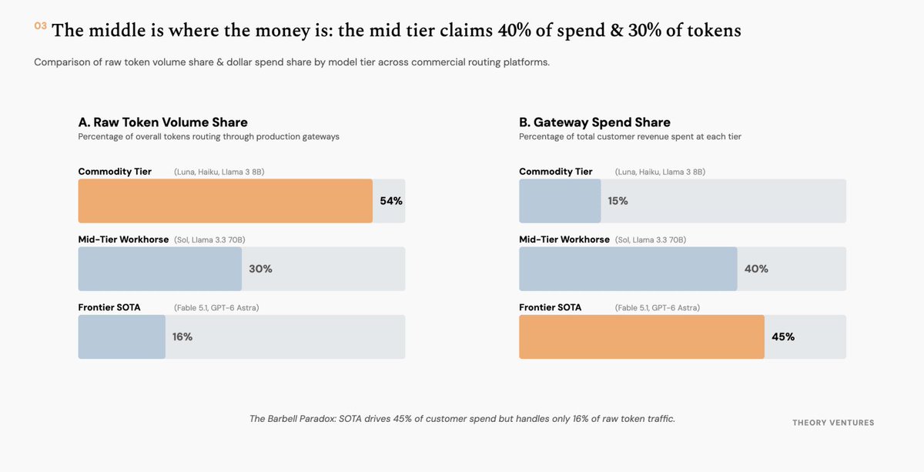
Task: Click the orange 03 slide number
Action: click(x=40, y=26)
